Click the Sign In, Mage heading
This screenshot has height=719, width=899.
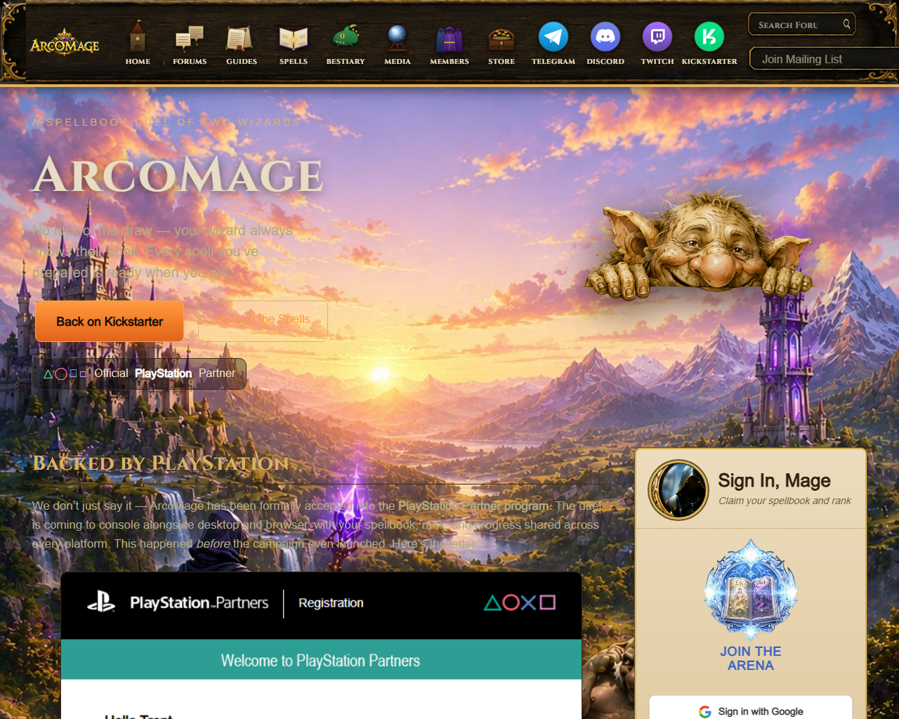click(x=774, y=480)
